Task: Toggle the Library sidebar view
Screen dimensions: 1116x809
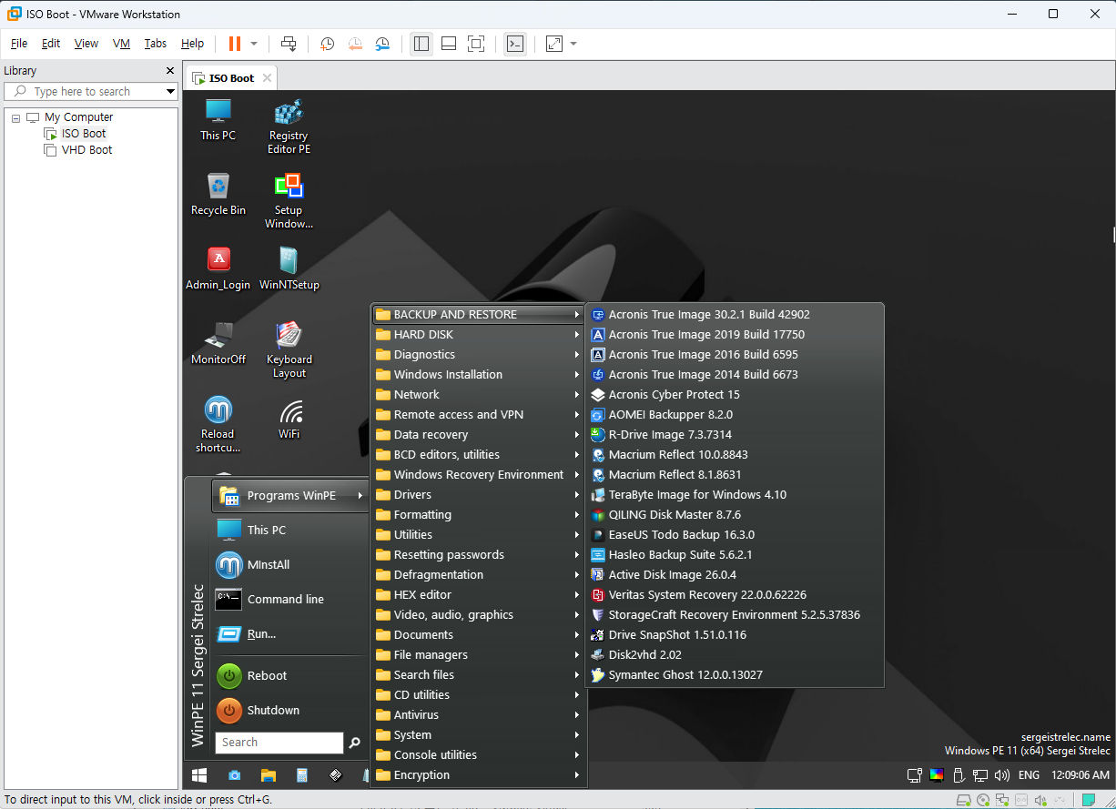Action: click(x=421, y=44)
